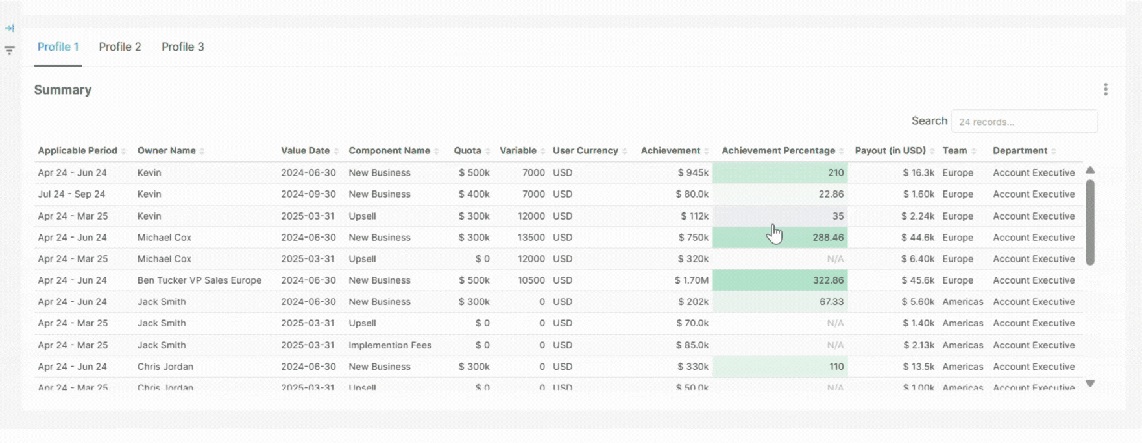
Task: Select the Profile 1 tab
Action: tap(58, 47)
